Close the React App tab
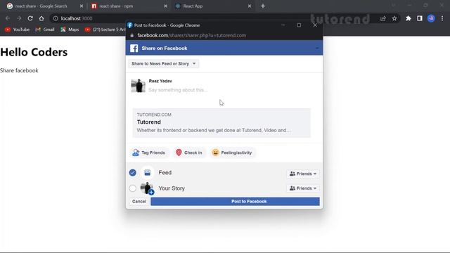450x253 pixels. pyautogui.click(x=250, y=6)
